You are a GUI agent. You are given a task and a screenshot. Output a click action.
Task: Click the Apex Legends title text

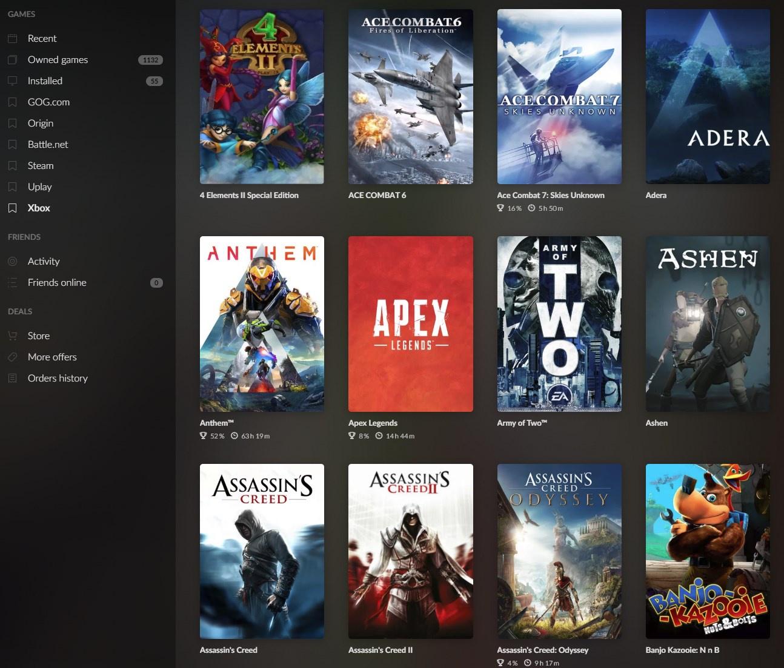coord(373,423)
